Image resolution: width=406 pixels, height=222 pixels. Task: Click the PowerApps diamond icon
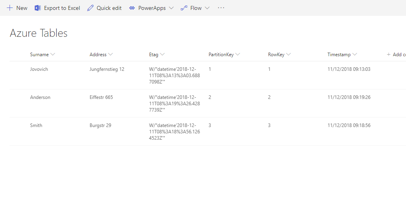[x=132, y=8]
